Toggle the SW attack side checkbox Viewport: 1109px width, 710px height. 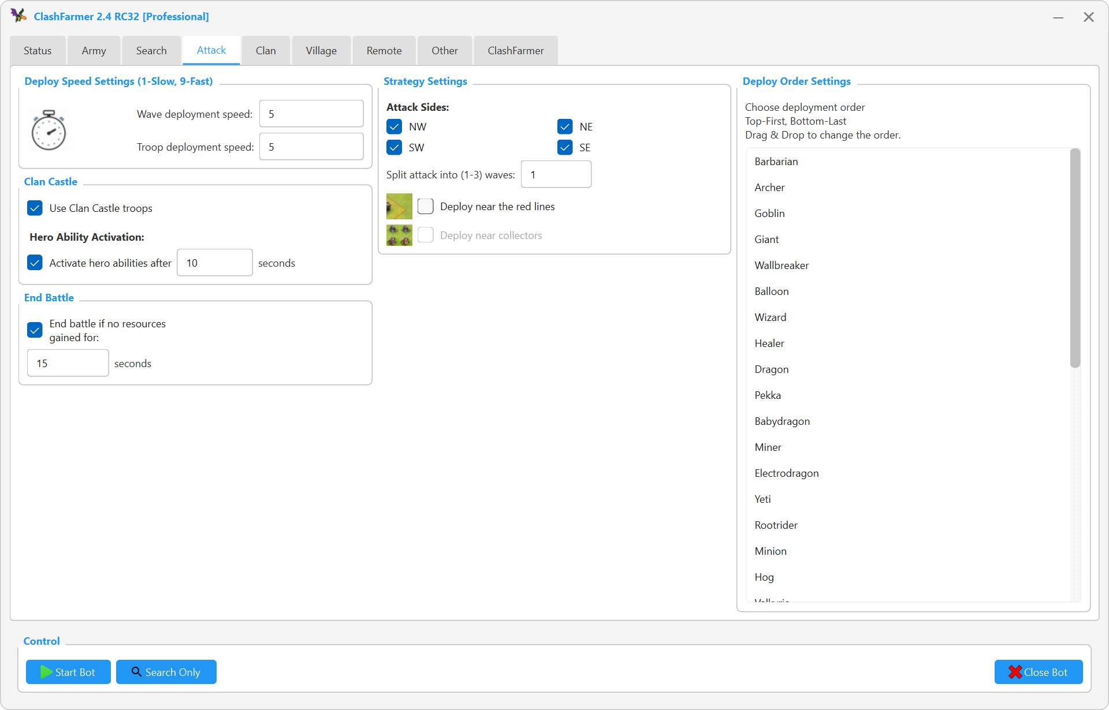395,147
